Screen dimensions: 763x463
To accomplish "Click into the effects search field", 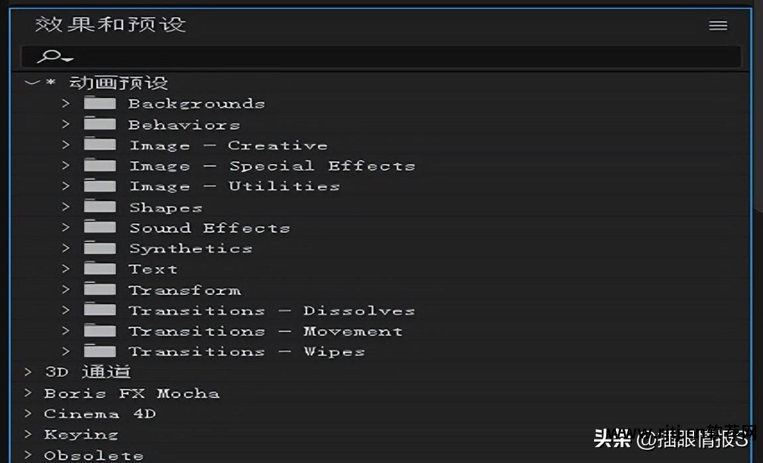I will (x=397, y=57).
